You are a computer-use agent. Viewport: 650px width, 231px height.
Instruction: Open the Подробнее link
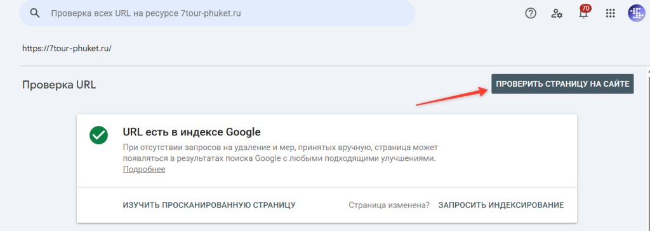(x=144, y=170)
